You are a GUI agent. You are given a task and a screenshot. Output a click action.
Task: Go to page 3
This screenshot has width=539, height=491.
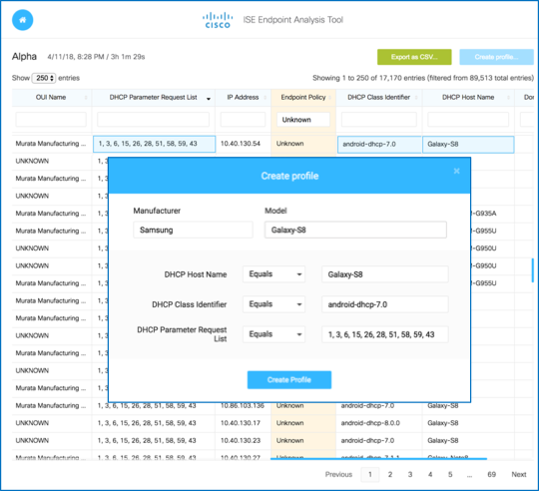pyautogui.click(x=410, y=474)
